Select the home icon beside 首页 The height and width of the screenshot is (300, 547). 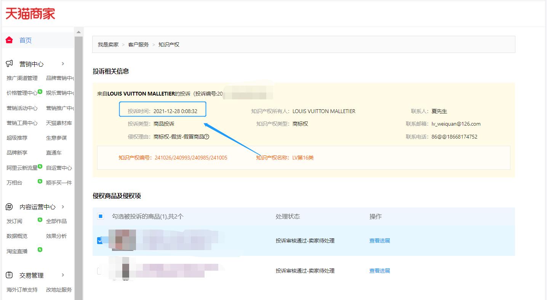(9, 40)
